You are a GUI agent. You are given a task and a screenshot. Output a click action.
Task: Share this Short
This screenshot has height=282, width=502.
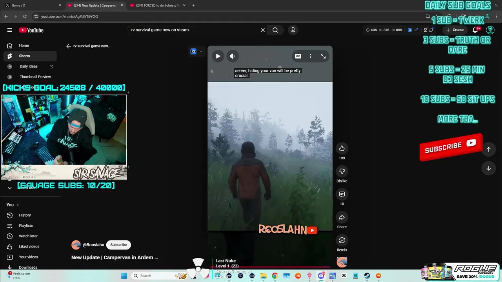342,217
